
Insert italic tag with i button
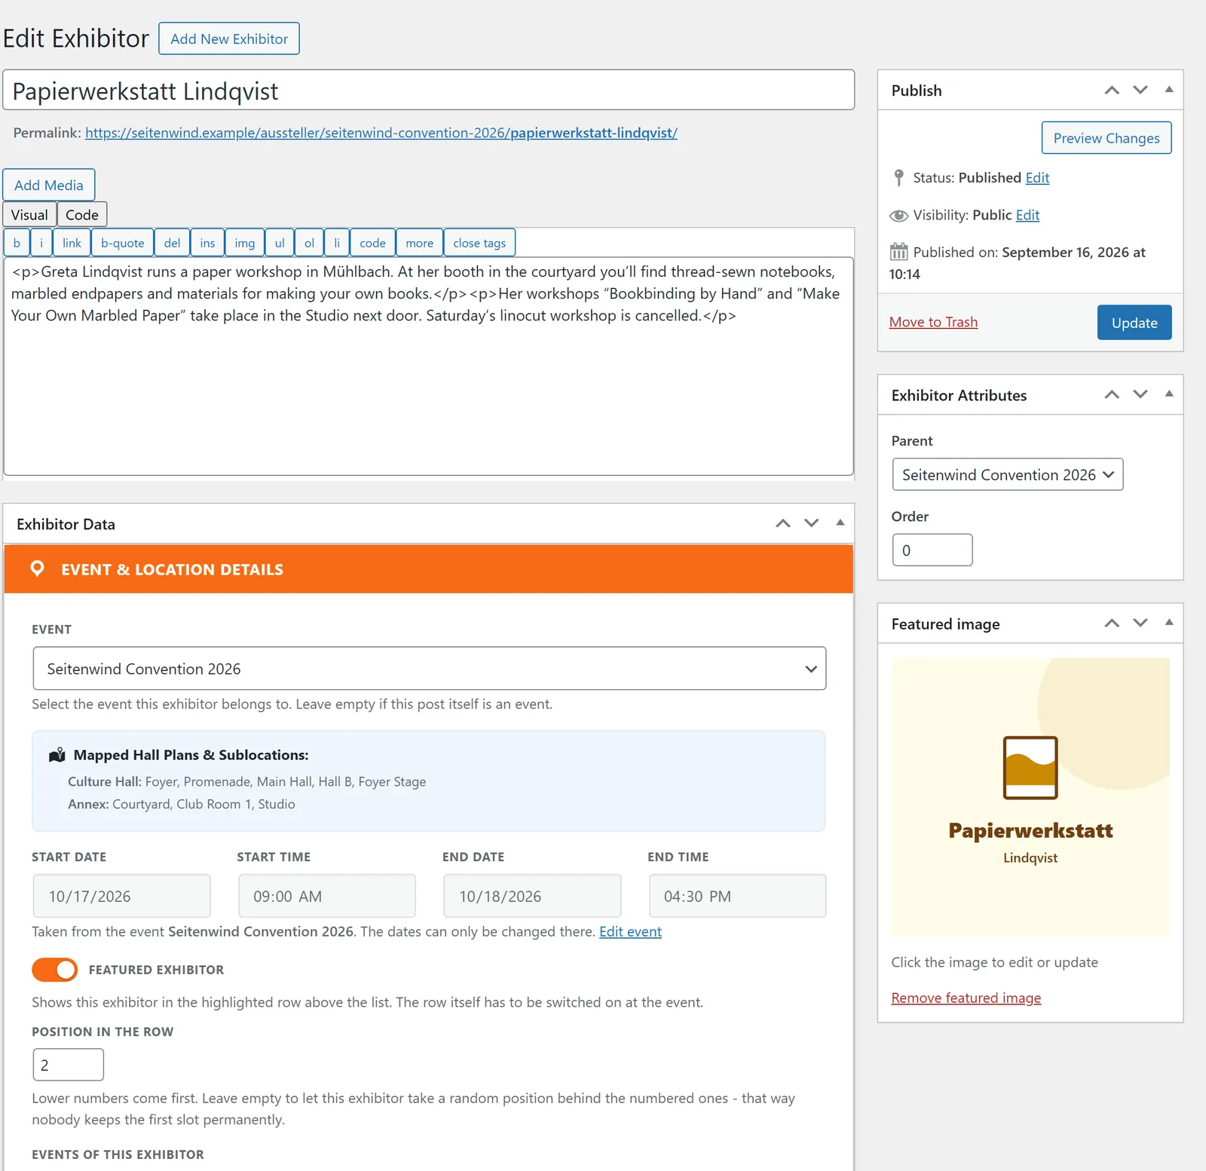[41, 243]
